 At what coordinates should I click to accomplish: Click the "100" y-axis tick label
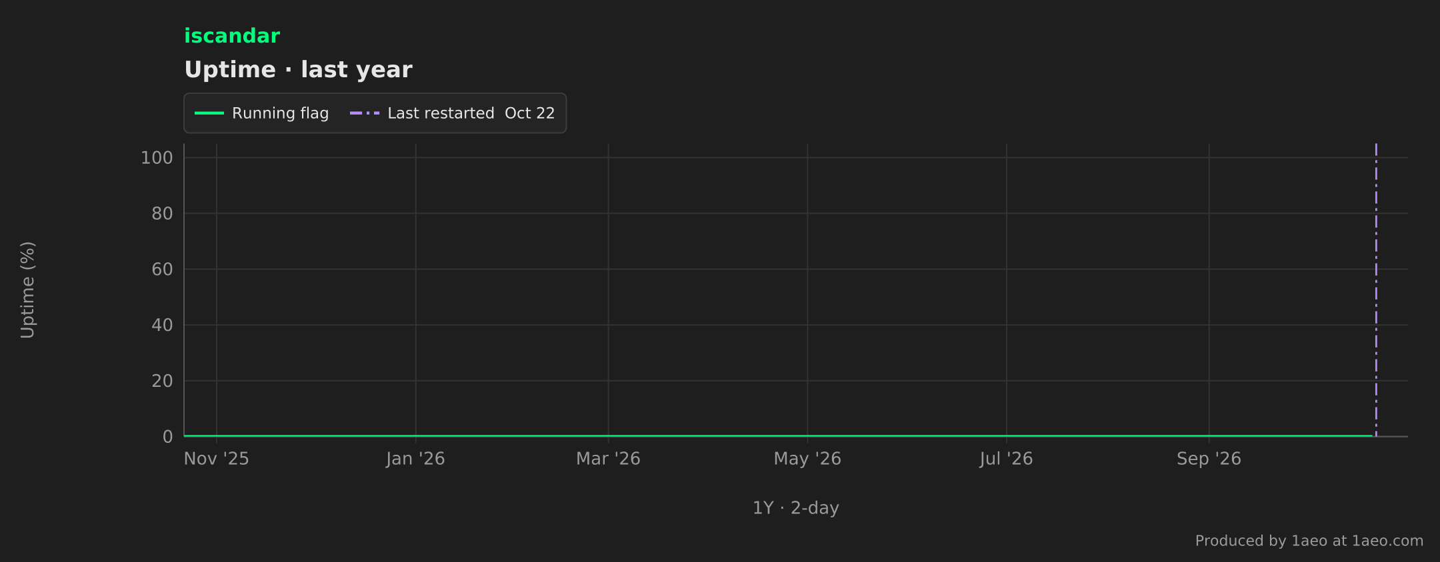[157, 158]
